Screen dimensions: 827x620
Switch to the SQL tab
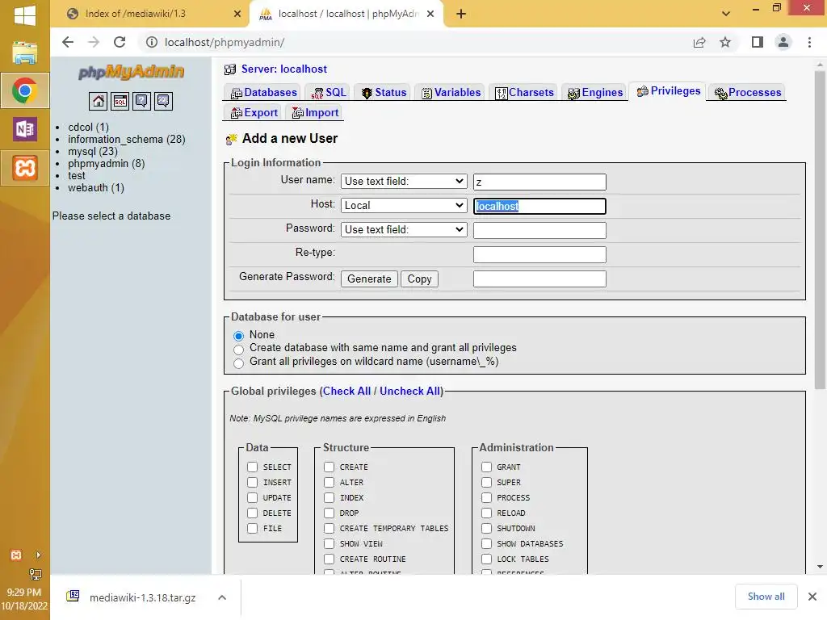[x=329, y=93]
